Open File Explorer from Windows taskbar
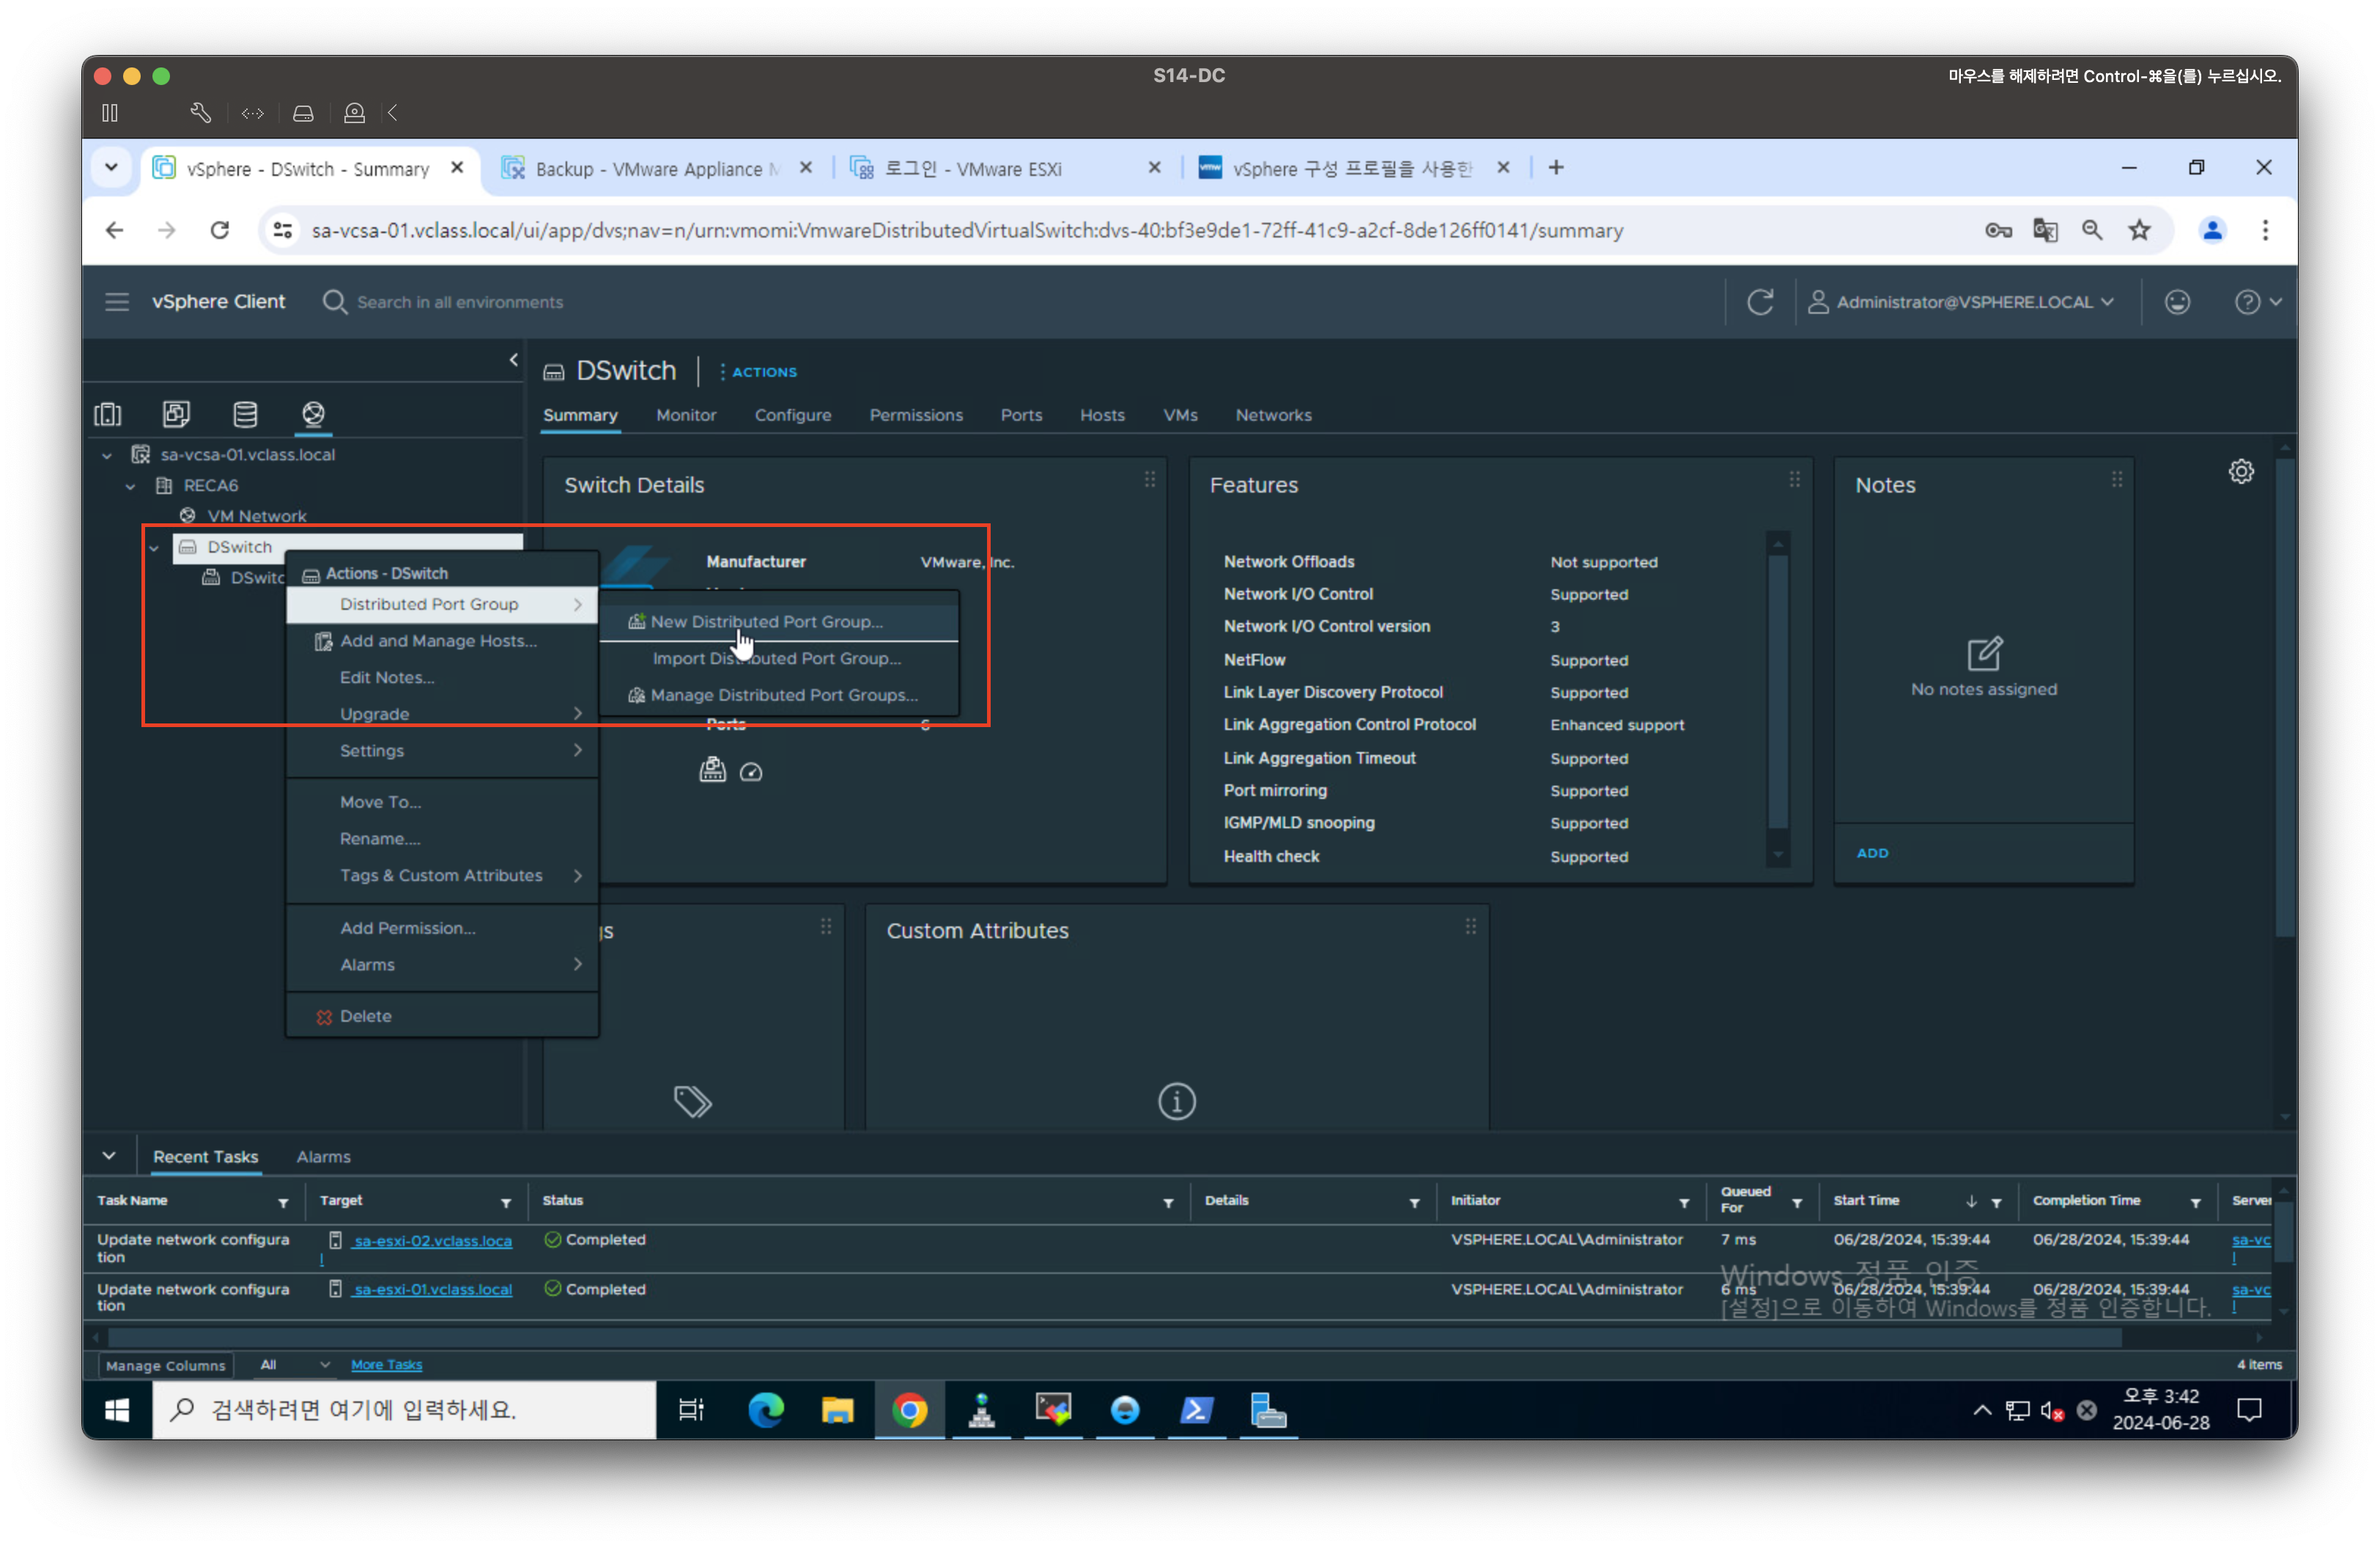 (837, 1410)
